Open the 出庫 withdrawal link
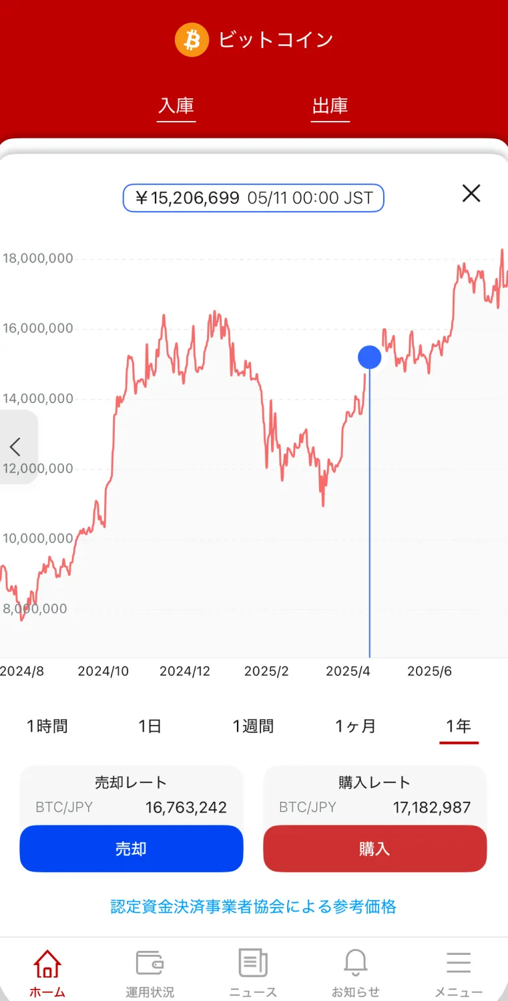This screenshot has height=1001, width=508. [x=330, y=106]
